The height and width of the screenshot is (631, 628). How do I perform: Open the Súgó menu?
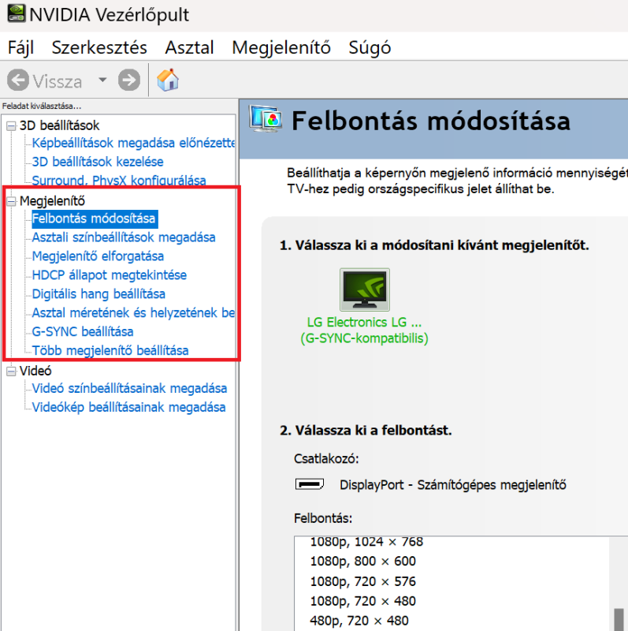point(370,47)
